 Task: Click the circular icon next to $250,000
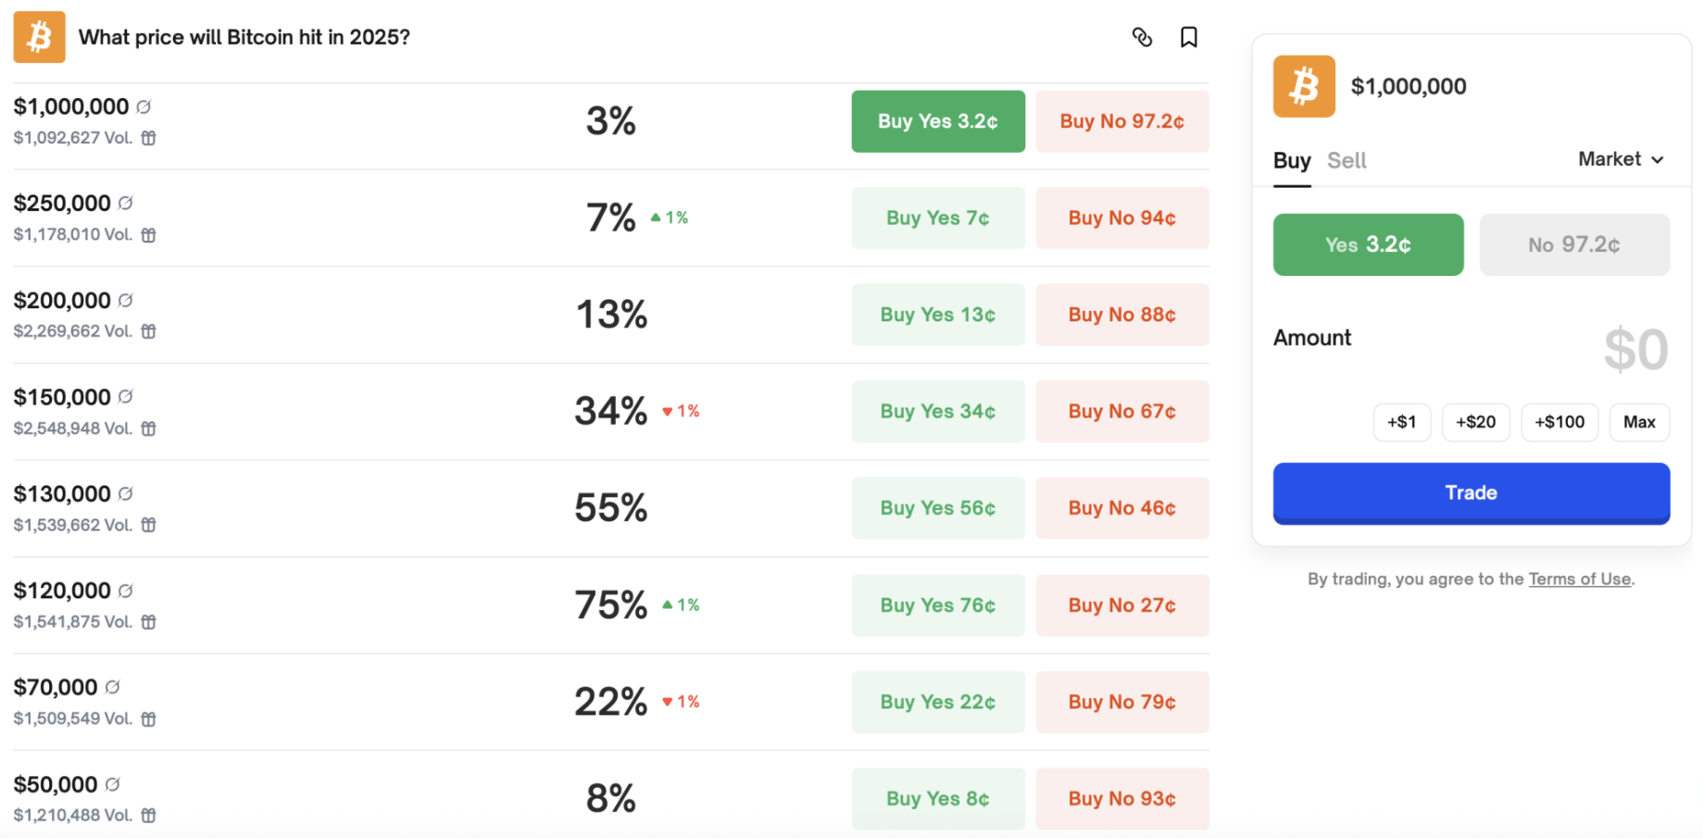pos(126,203)
